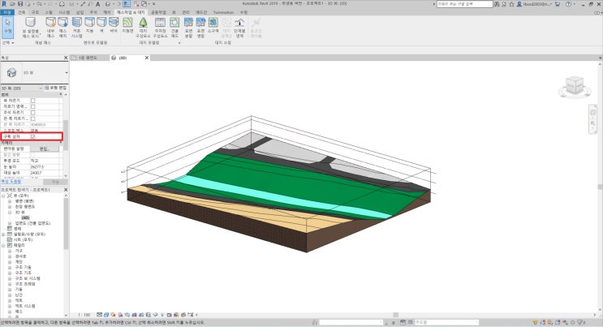Switch to the 건축 (Architecture) ribbon tab

[x=22, y=12]
